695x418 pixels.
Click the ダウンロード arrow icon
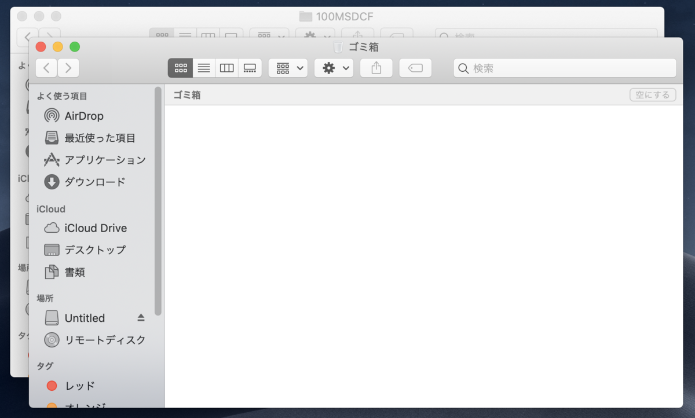click(52, 182)
